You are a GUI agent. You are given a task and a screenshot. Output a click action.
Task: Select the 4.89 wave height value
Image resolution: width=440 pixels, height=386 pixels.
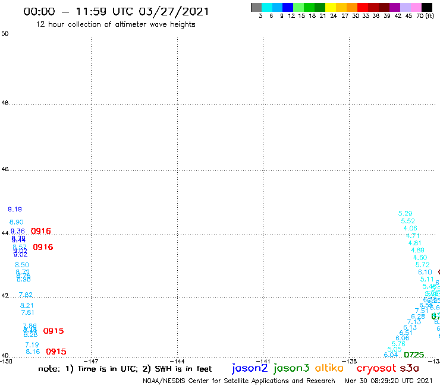point(417,250)
